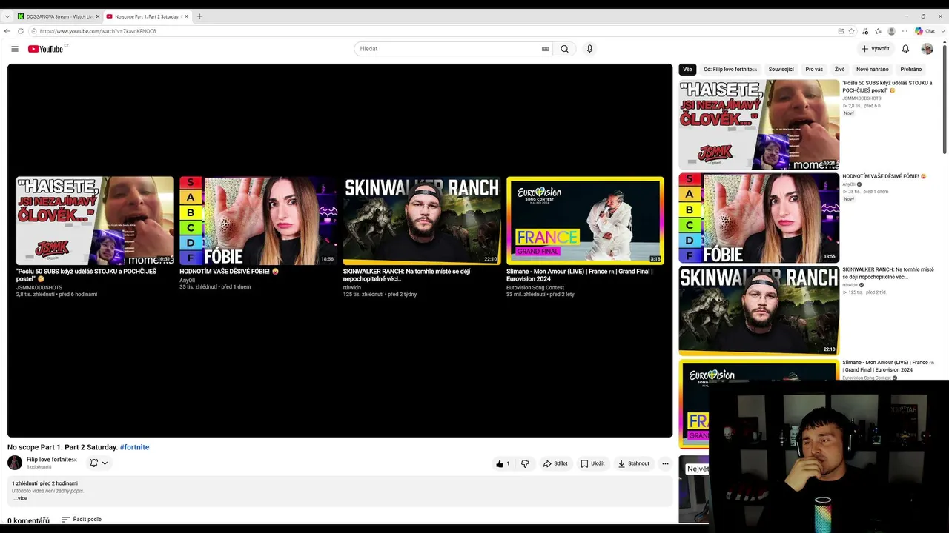
Task: Select the '1 zhlédnutí před 2 hodinami' text
Action: [44, 483]
